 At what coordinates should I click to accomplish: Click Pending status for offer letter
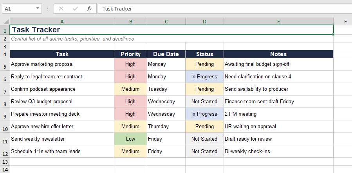click(x=204, y=127)
